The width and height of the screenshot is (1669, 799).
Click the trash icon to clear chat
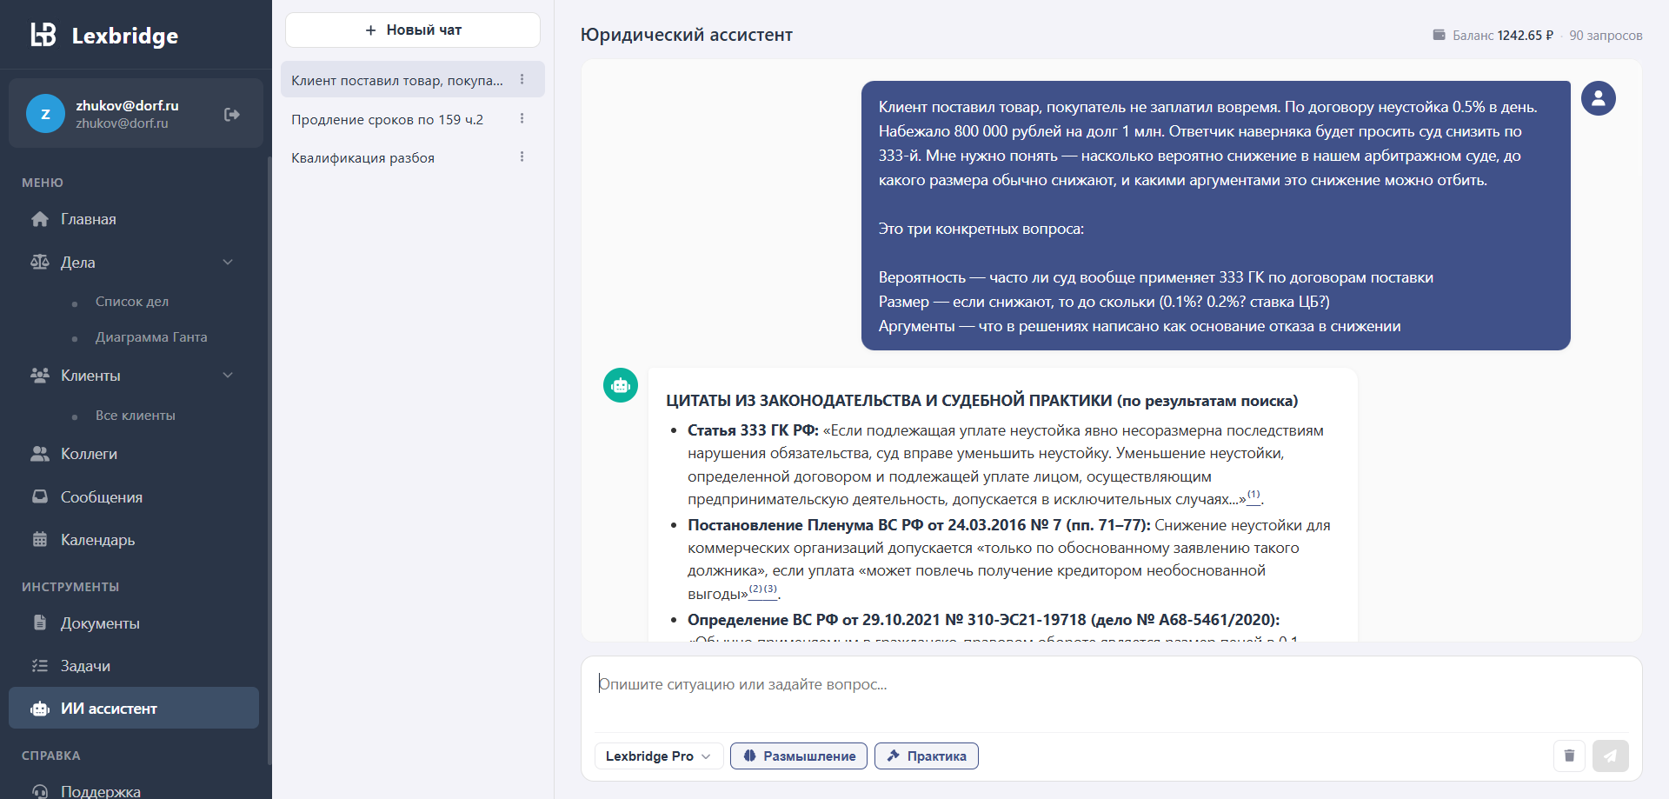click(1569, 756)
